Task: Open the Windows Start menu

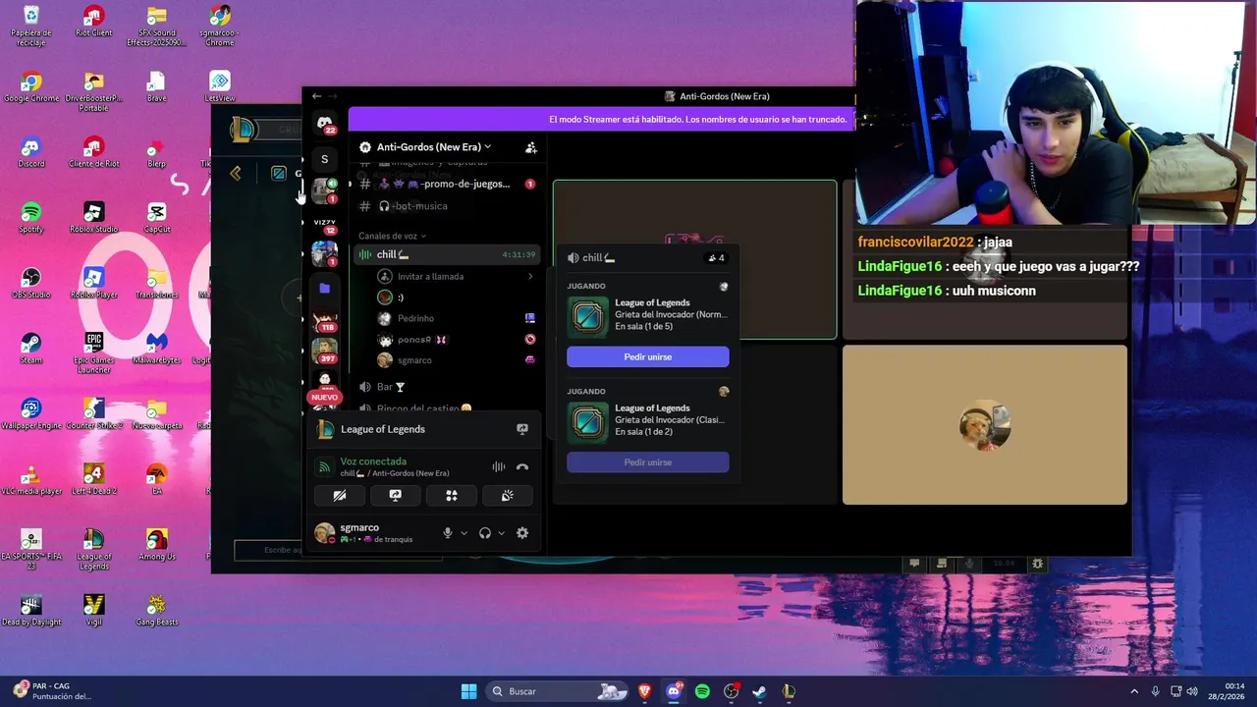Action: (x=468, y=691)
